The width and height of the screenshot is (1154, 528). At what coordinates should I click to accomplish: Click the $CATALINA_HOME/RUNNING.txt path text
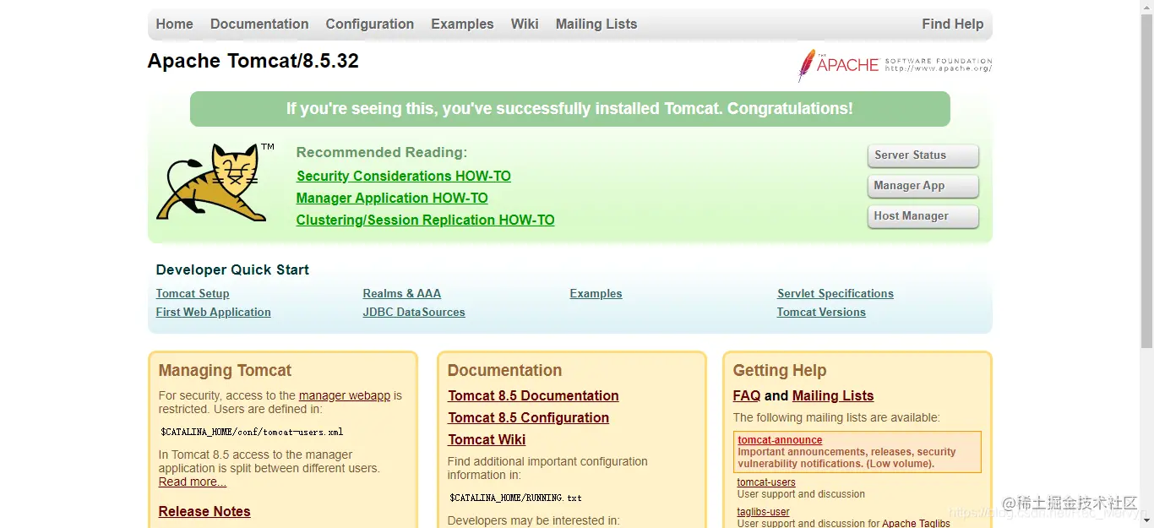point(515,498)
